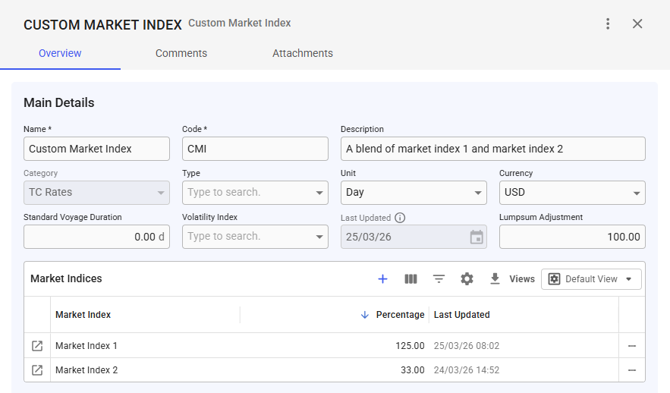670x393 pixels.
Task: Expand the Unit dropdown showing Day
Action: pos(414,193)
